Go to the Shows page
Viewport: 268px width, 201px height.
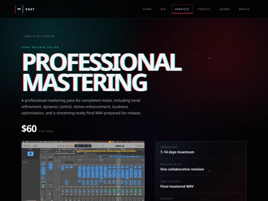pos(225,9)
